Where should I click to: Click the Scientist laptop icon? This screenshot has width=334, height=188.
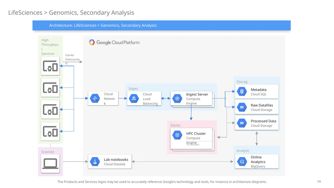tap(50, 164)
